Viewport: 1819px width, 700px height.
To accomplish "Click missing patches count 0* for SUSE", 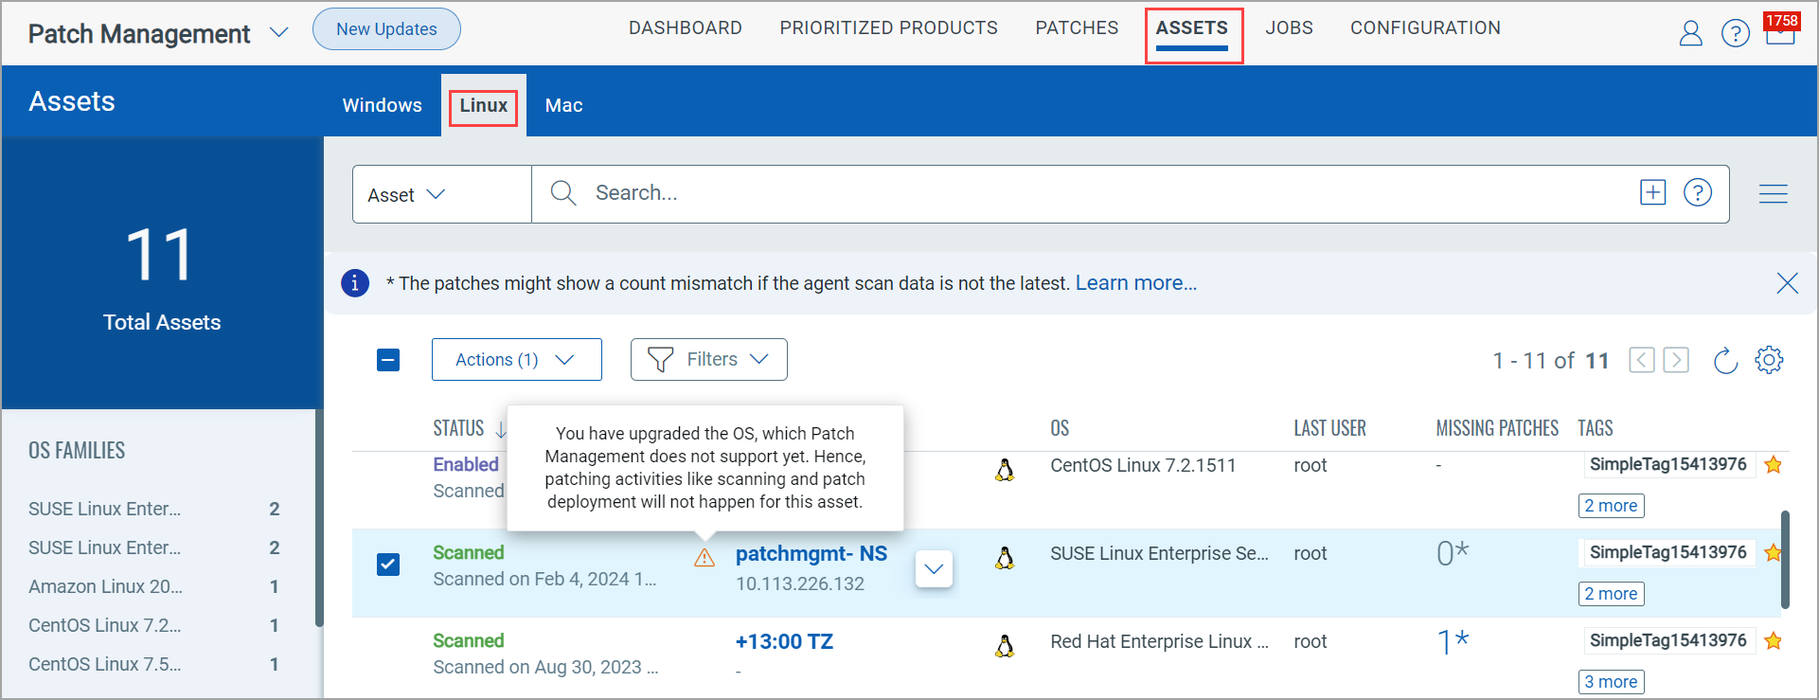I will (x=1453, y=553).
